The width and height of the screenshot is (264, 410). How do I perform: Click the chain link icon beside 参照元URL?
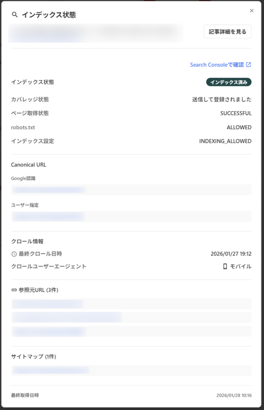click(x=14, y=289)
